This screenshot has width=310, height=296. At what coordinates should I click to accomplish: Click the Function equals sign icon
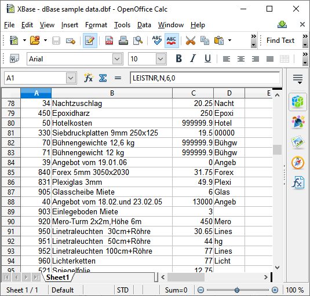pyautogui.click(x=118, y=78)
